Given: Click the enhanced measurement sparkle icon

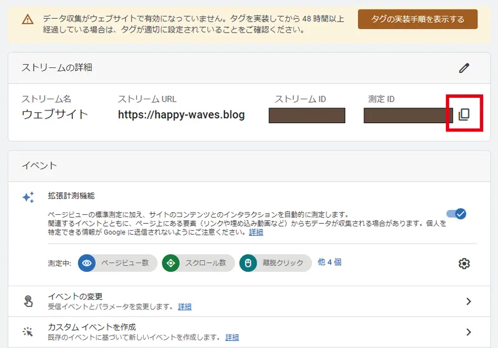Looking at the screenshot, I should pyautogui.click(x=28, y=197).
